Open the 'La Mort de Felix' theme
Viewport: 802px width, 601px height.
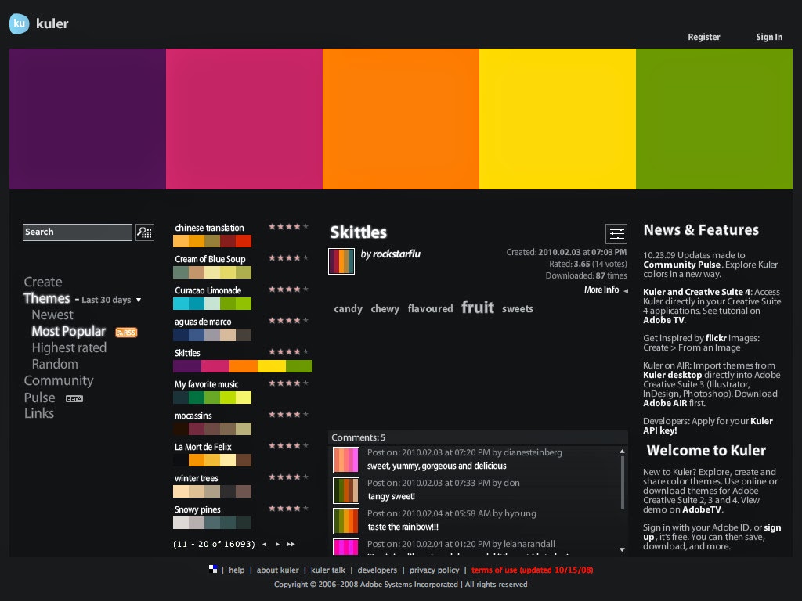coord(203,447)
